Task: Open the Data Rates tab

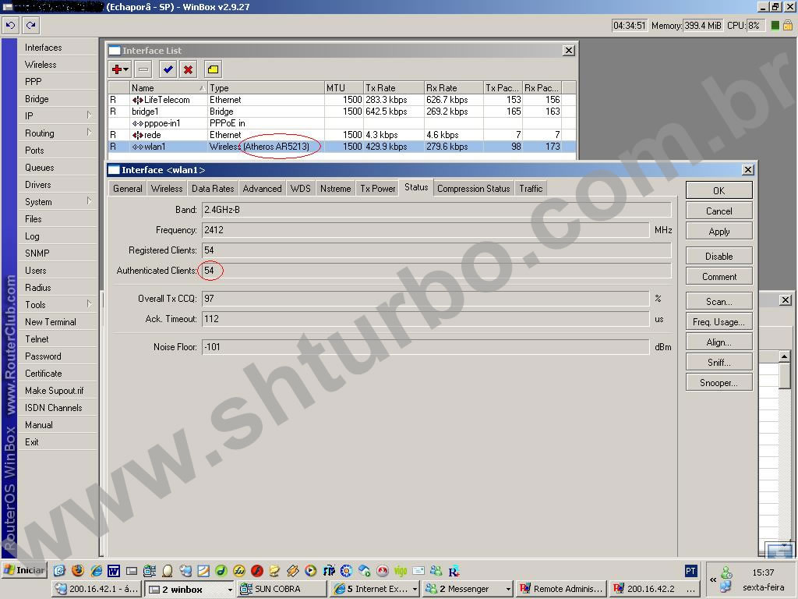Action: (x=213, y=189)
